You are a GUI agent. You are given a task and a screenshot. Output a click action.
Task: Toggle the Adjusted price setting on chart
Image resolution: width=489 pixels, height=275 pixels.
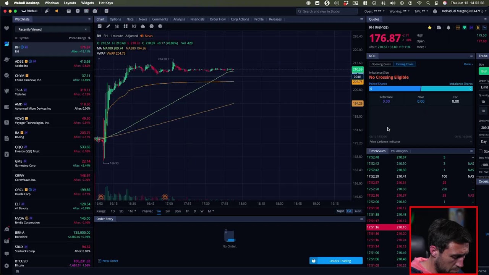coord(131,36)
